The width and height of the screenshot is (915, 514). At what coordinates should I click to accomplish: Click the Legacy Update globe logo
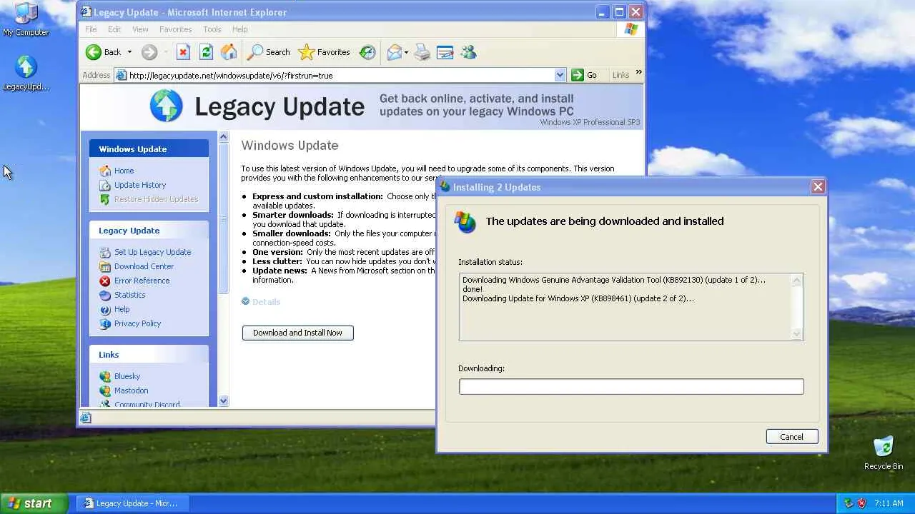coord(167,106)
